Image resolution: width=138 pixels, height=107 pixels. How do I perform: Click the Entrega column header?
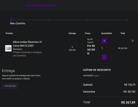click(72, 33)
